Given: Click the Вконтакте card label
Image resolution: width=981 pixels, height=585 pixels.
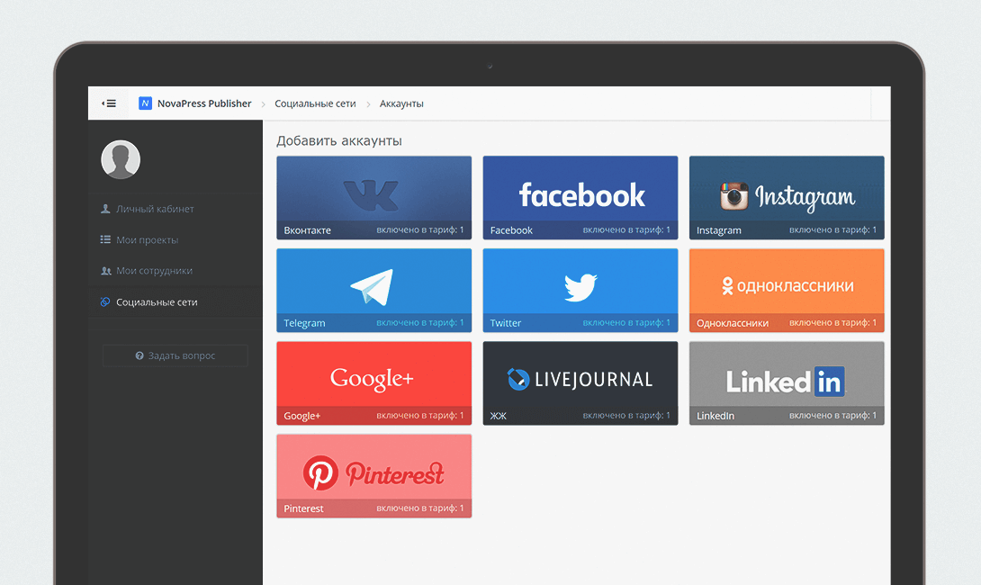Looking at the screenshot, I should coord(307,230).
